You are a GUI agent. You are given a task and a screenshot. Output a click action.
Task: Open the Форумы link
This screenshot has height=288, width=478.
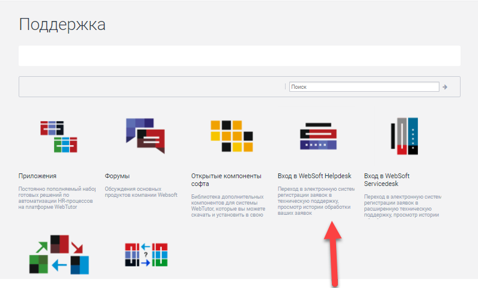pyautogui.click(x=117, y=176)
